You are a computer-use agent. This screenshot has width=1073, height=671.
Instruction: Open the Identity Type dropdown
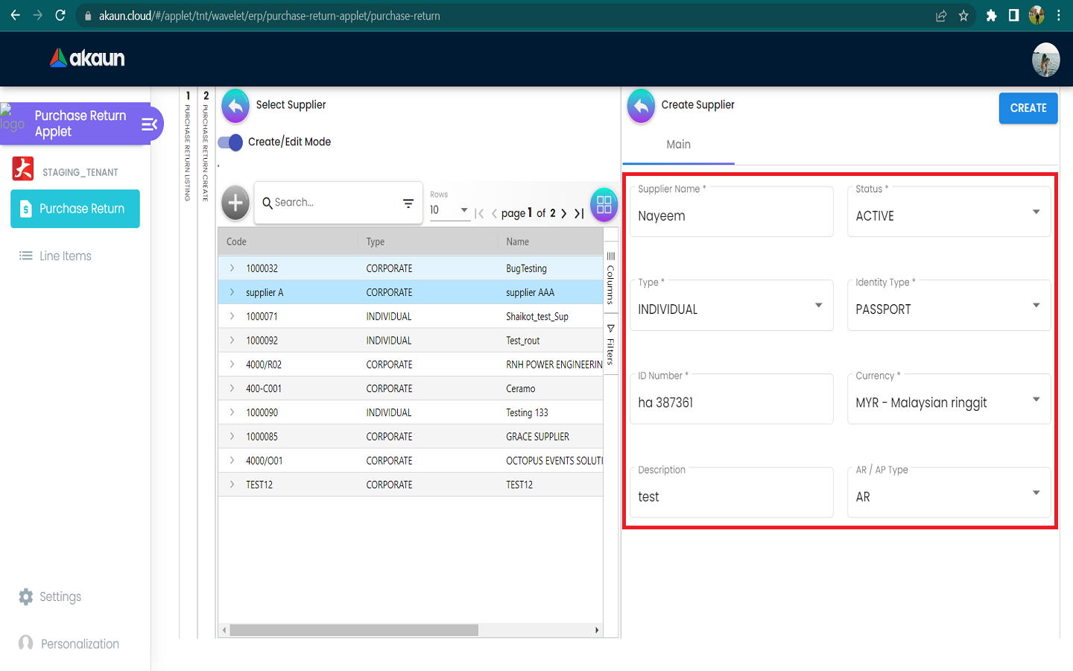pyautogui.click(x=949, y=309)
